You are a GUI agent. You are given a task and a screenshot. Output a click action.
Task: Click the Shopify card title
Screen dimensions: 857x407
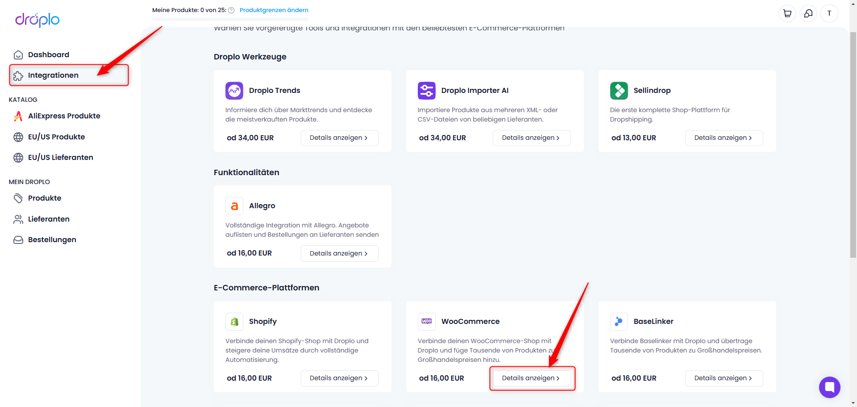click(263, 321)
